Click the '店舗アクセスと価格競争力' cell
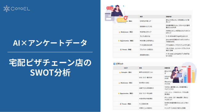Viewport: 200px width, 112px height. 146,88
